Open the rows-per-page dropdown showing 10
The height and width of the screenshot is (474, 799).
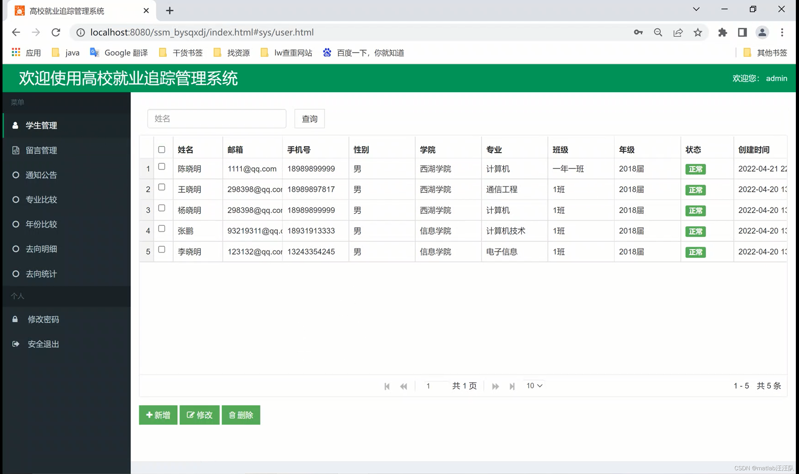point(534,385)
